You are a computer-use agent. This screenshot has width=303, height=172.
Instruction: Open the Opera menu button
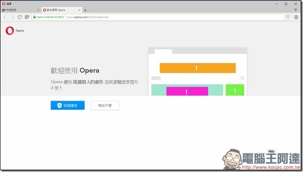coord(7,4)
